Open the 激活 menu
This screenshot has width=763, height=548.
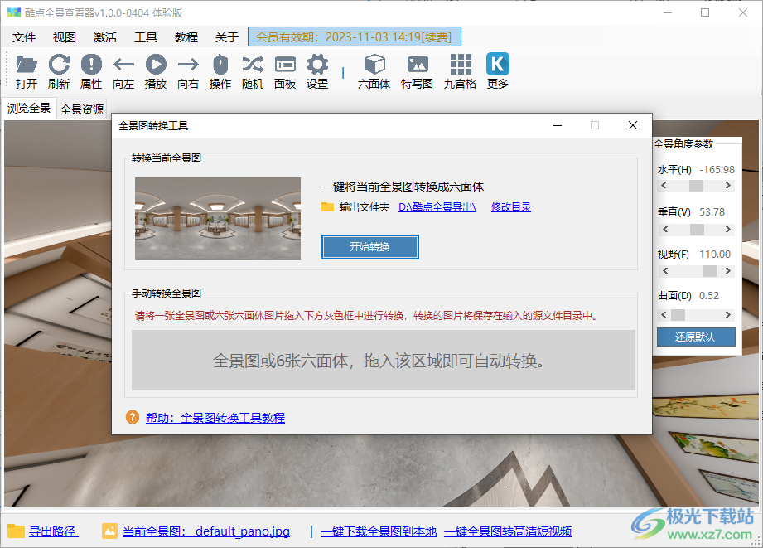click(105, 37)
